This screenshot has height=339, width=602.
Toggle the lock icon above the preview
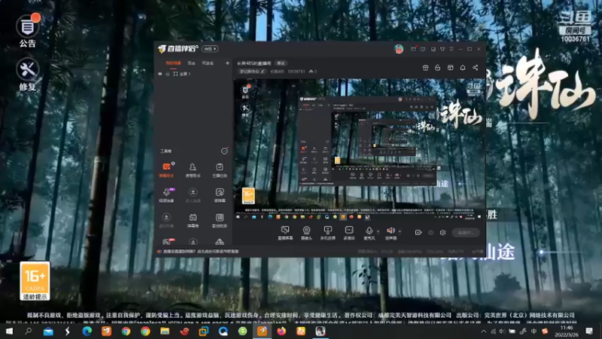coord(438,68)
